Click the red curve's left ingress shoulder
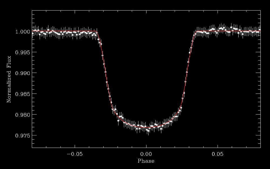Screen dimensions: 270x169 click(97, 32)
